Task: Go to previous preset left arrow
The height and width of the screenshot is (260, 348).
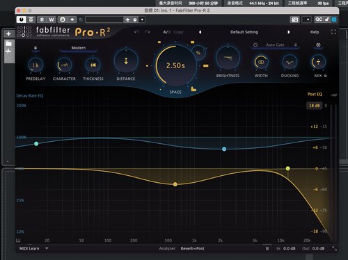Action: (200, 32)
